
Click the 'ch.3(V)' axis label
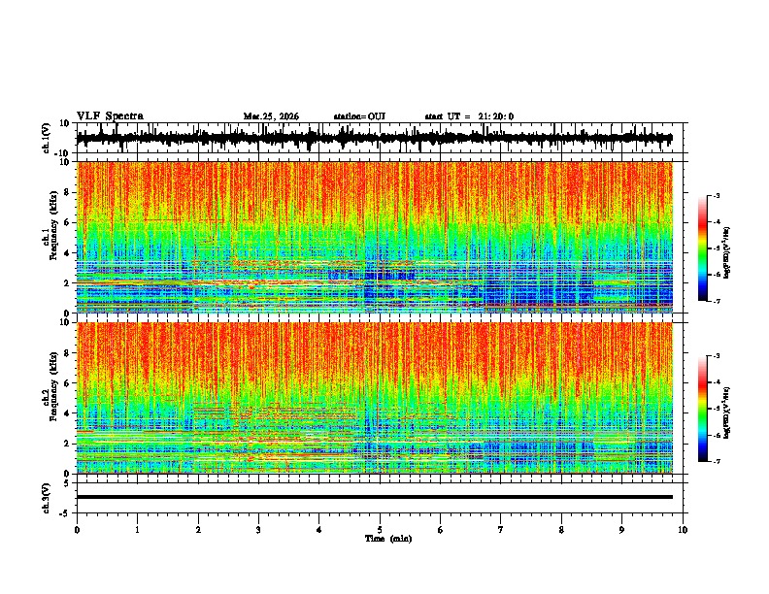pos(47,499)
